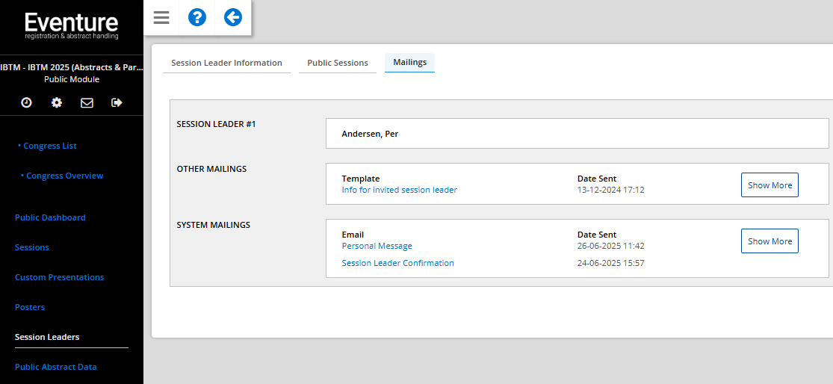The image size is (833, 384).
Task: Select the Mailings tab
Action: (409, 62)
